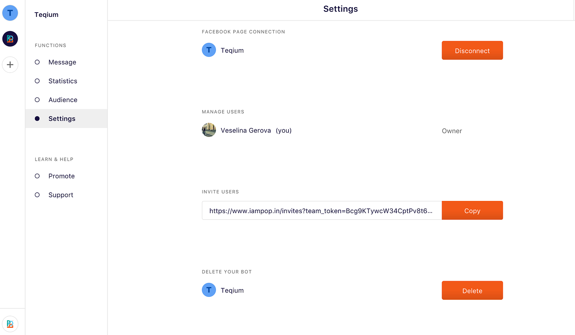Screen dimensions: 575x335
Task: Select the Message radio circle in sidebar
Action: tap(37, 62)
